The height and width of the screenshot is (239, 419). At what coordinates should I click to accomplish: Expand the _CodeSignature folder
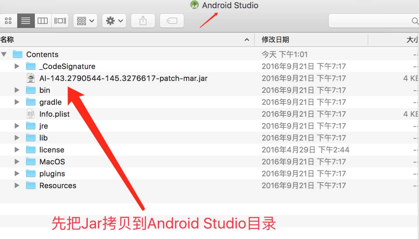17,66
